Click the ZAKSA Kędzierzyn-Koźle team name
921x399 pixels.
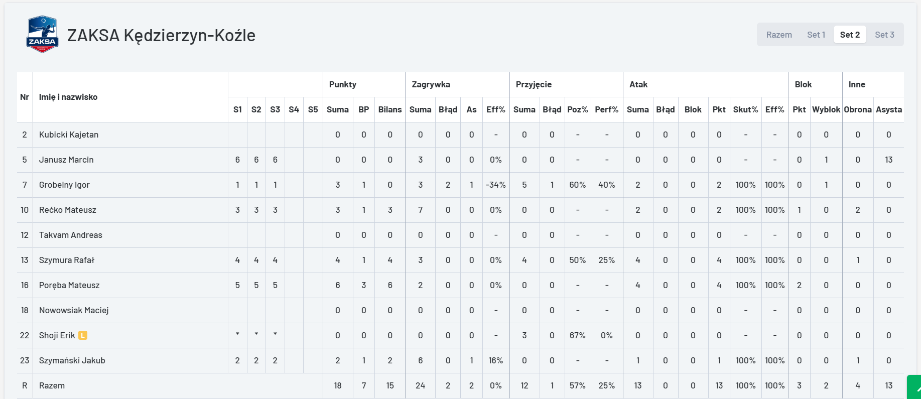[161, 35]
